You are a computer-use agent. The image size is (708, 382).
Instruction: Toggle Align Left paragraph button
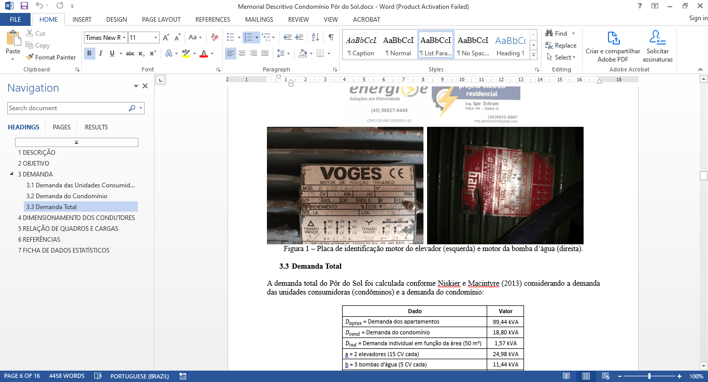point(231,53)
